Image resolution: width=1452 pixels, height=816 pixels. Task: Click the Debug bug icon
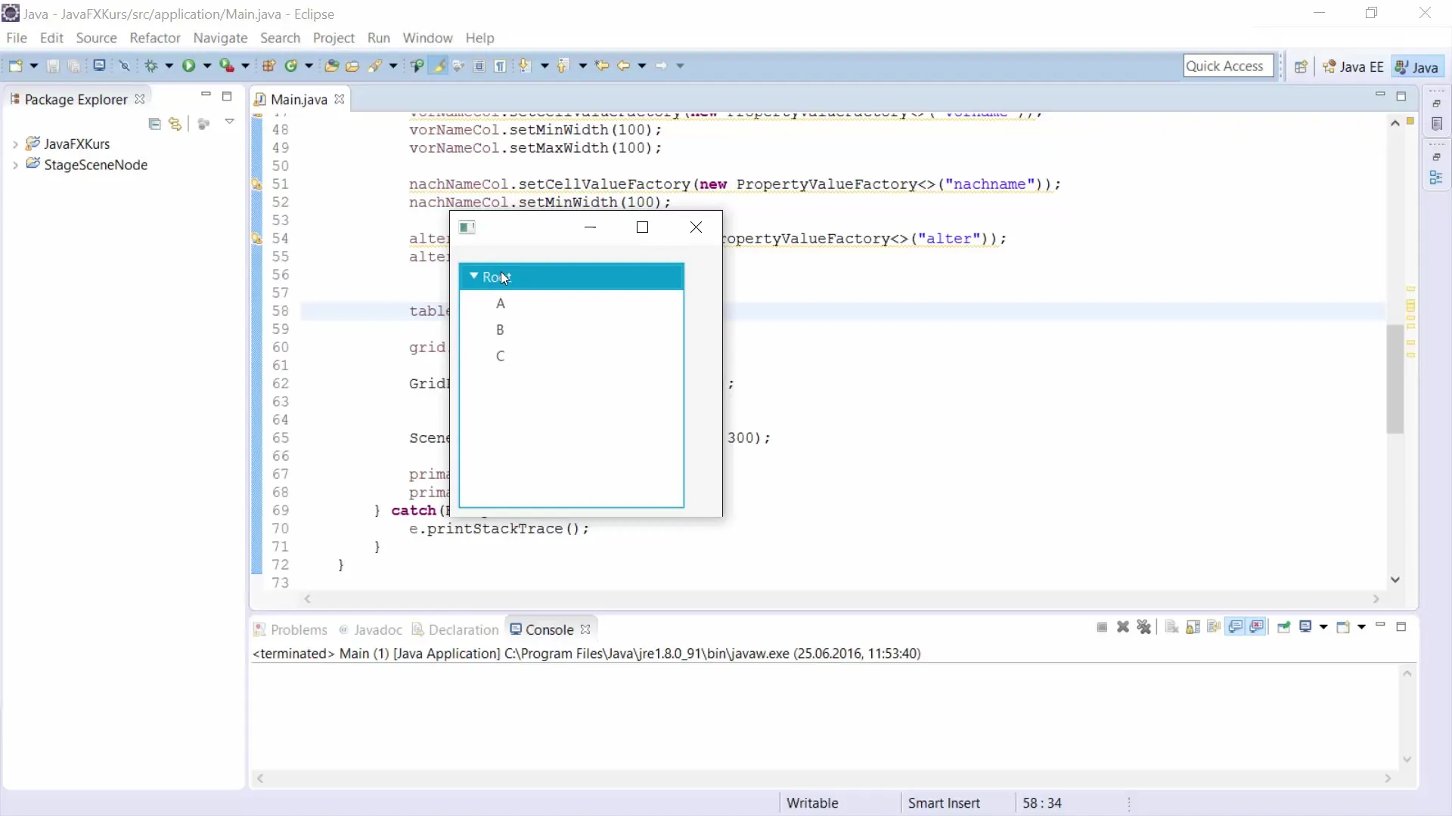click(x=151, y=66)
